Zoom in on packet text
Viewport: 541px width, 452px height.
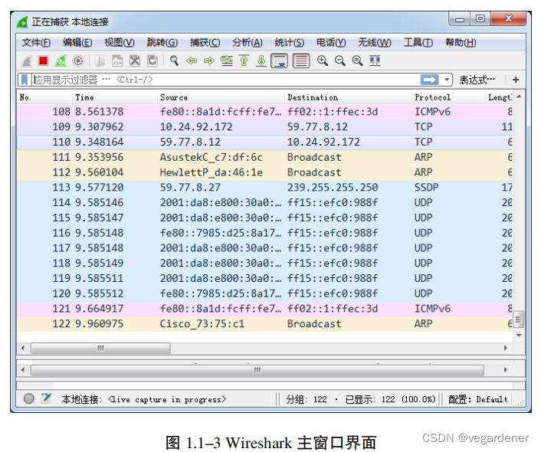pos(323,61)
